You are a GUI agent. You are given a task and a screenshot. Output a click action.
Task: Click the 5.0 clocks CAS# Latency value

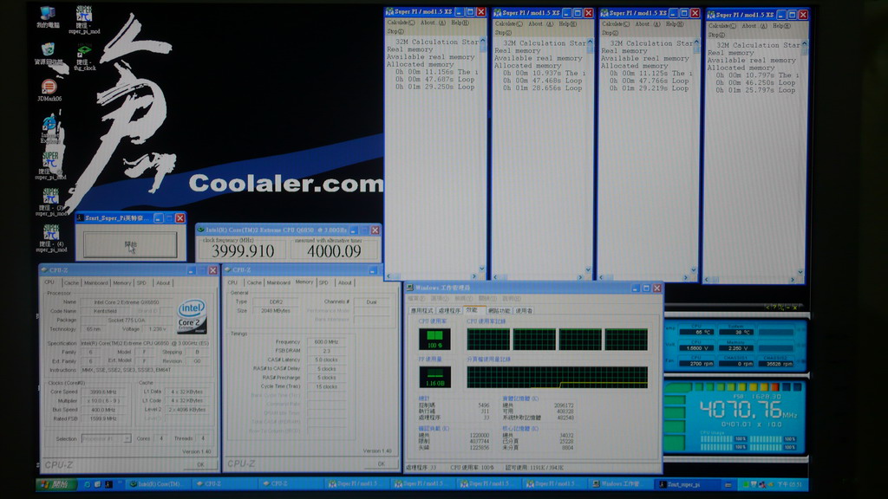click(326, 360)
